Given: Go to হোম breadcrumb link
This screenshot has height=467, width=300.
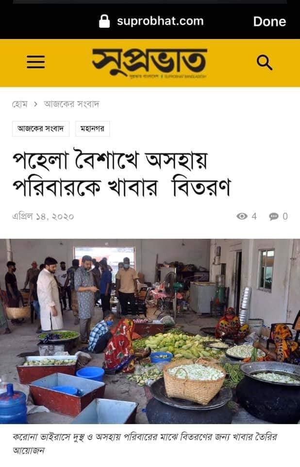Looking at the screenshot, I should coord(19,104).
